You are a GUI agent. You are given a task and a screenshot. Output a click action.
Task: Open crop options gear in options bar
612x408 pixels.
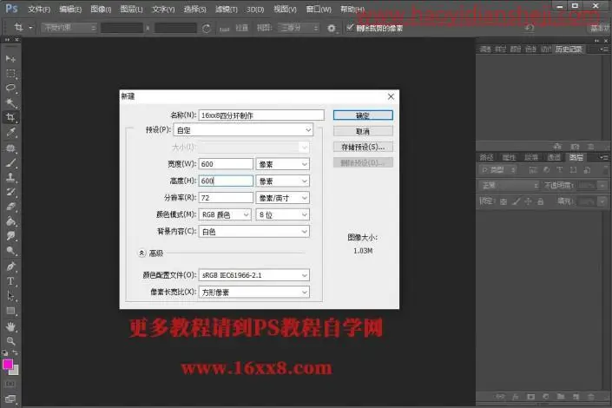[x=331, y=28]
